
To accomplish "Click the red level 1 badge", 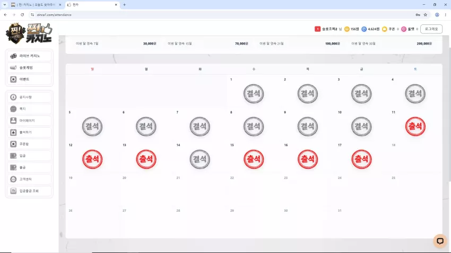I will coord(317,29).
